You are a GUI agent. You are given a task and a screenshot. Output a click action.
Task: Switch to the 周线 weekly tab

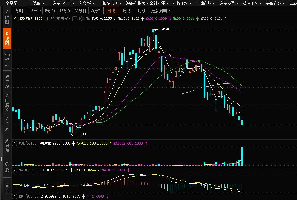[126, 11]
